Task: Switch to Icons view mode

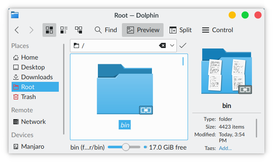Action: coord(49,30)
